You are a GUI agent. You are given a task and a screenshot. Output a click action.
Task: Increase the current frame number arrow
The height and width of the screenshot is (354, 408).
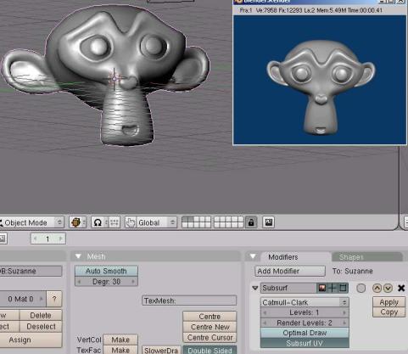[x=60, y=239]
